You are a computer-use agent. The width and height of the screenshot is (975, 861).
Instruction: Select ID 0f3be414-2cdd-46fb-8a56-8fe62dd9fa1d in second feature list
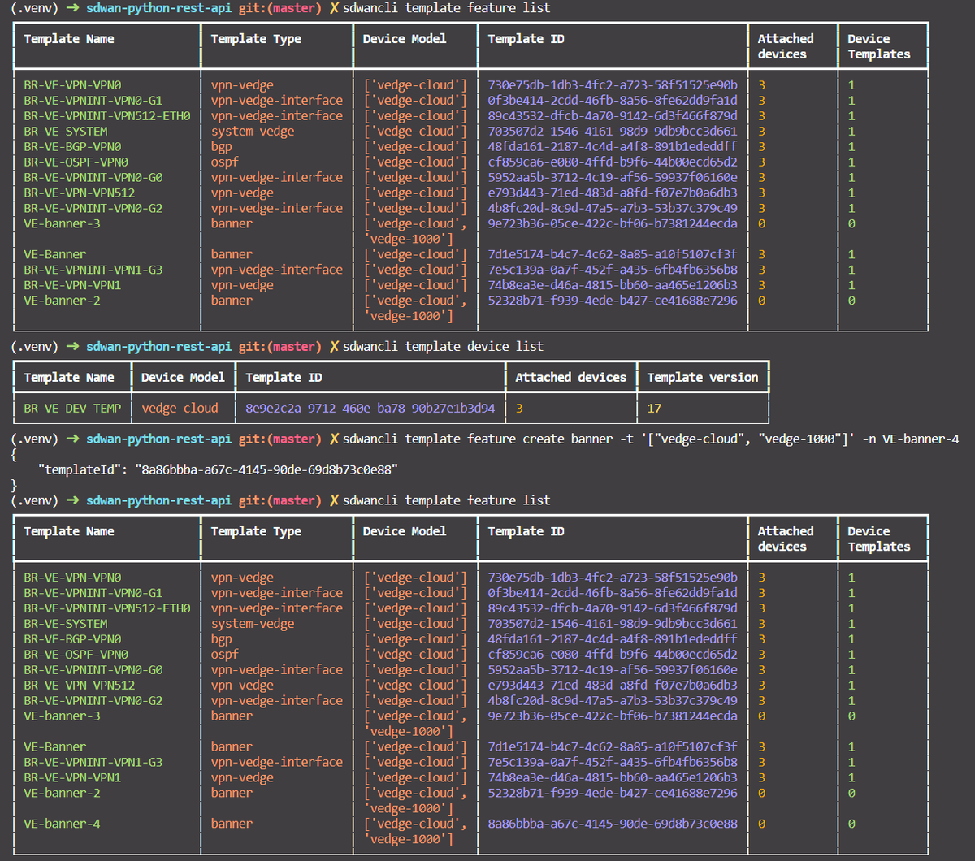[x=613, y=592]
